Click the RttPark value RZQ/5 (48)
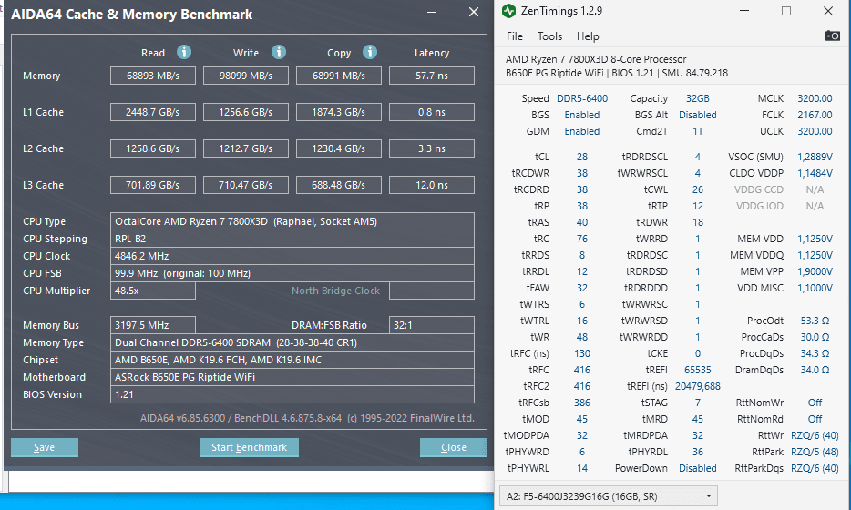The image size is (851, 510). 815,452
